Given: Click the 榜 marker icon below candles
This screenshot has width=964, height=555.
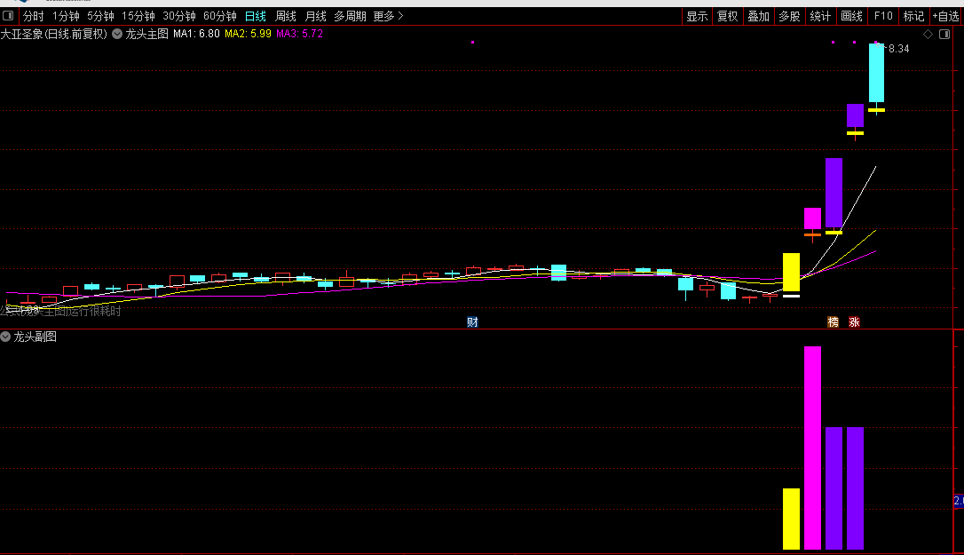Looking at the screenshot, I should coord(833,321).
